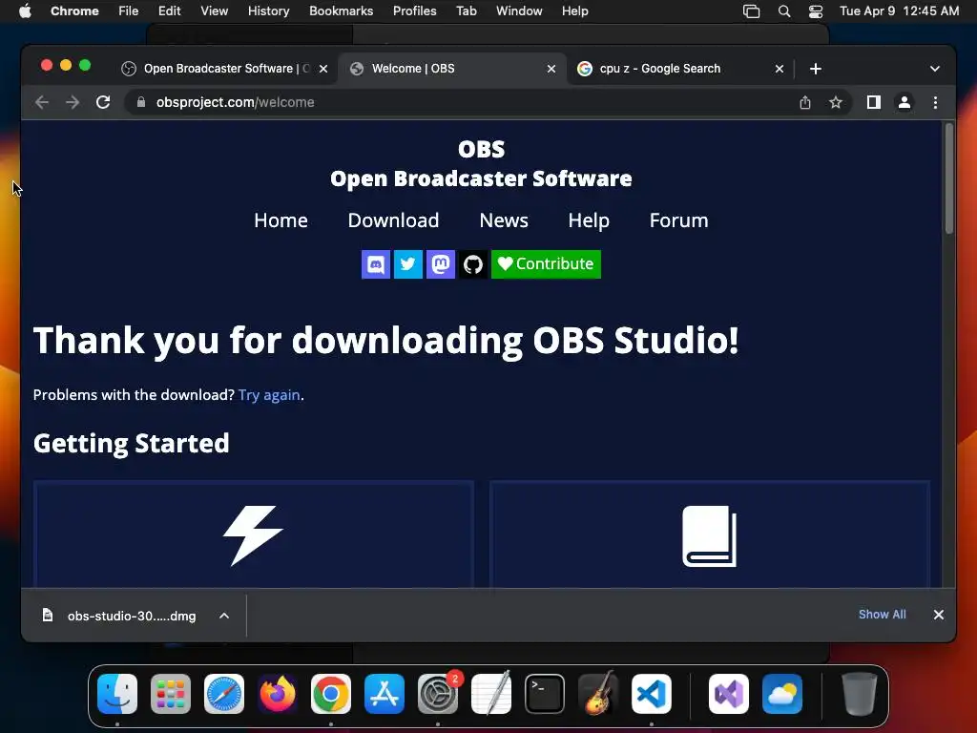This screenshot has width=977, height=733.
Task: Click the Help navigation link on page
Action: [x=589, y=220]
